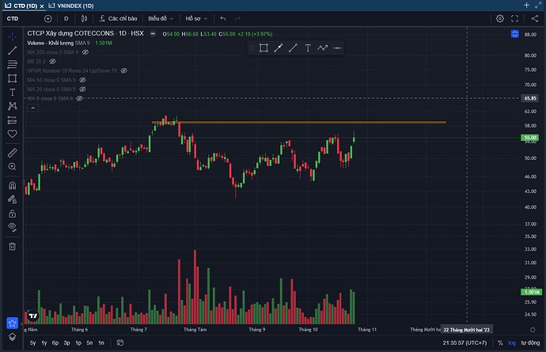Click the redo arrow
This screenshot has height=352, width=546.
pyautogui.click(x=237, y=19)
